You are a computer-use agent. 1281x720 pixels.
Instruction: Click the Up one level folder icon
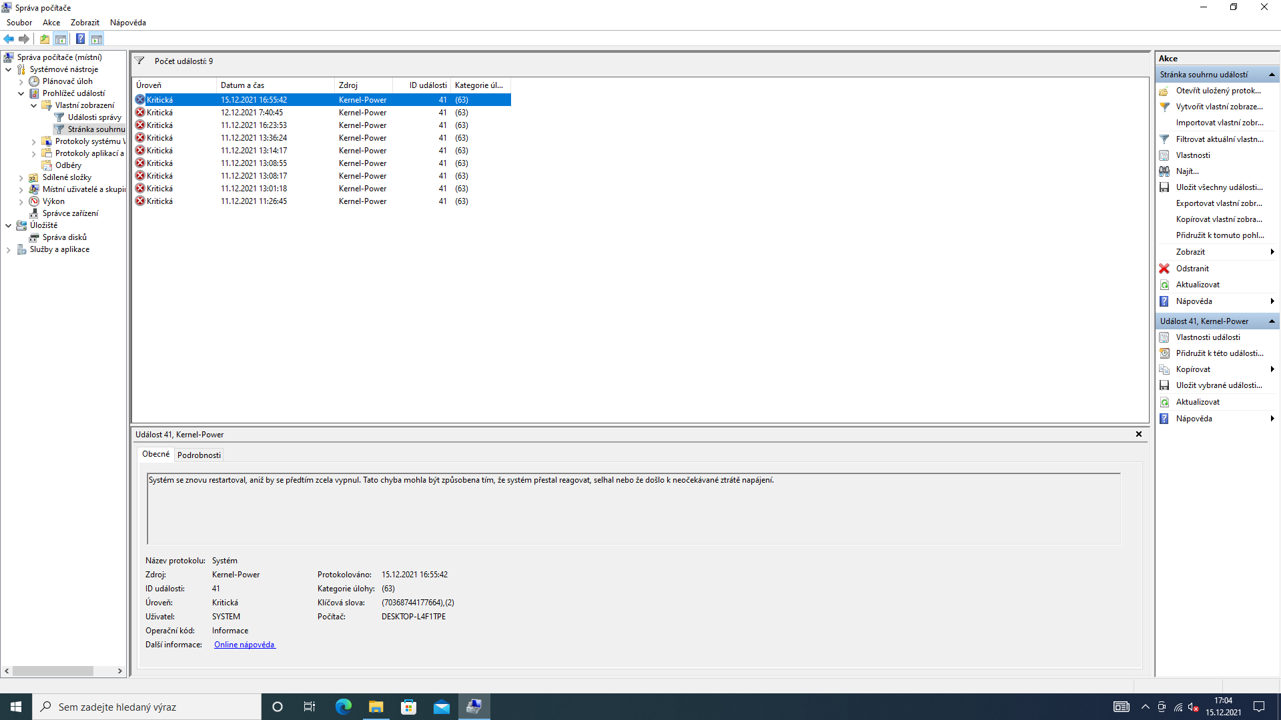[x=45, y=39]
